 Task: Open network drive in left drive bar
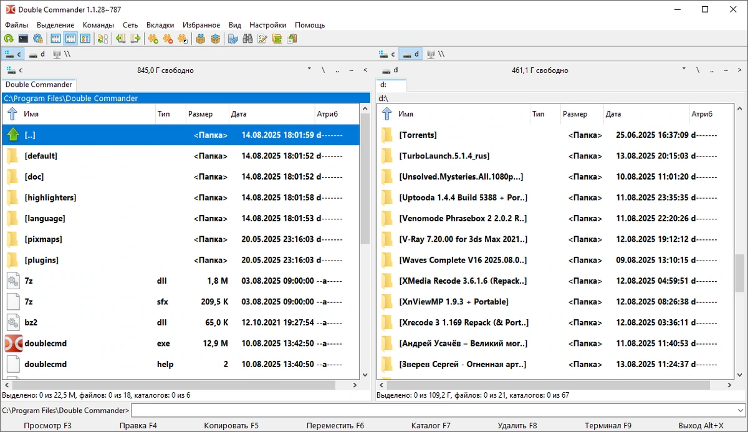61,54
